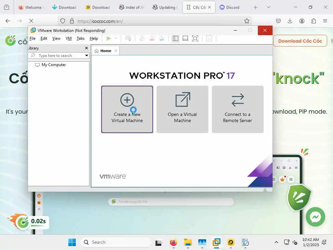Click the Windows Start button

tap(72, 242)
